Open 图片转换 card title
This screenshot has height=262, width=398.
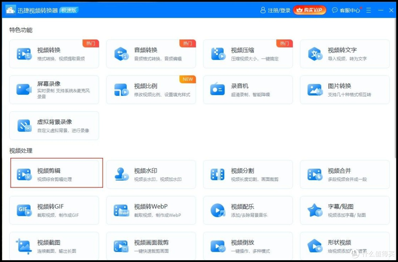pos(340,86)
